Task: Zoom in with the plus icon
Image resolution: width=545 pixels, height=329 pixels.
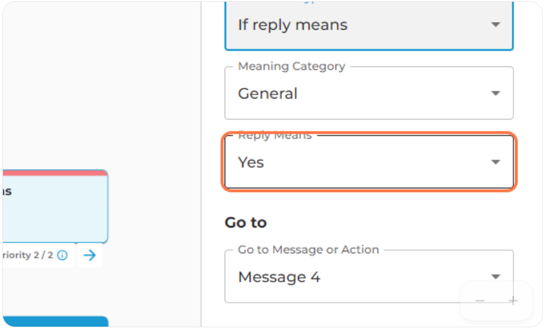Action: pyautogui.click(x=513, y=300)
